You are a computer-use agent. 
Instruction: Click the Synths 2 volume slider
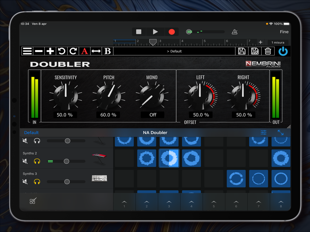coord(66,161)
